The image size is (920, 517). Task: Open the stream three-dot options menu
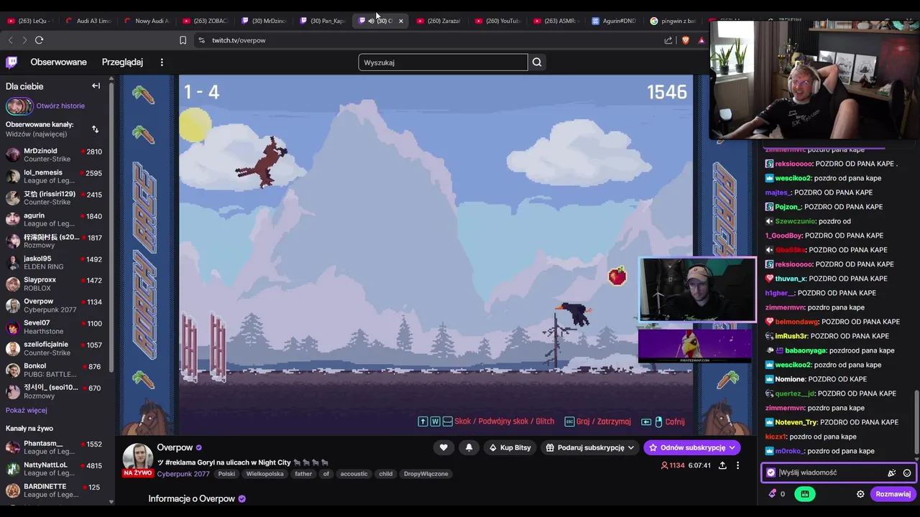pyautogui.click(x=737, y=465)
